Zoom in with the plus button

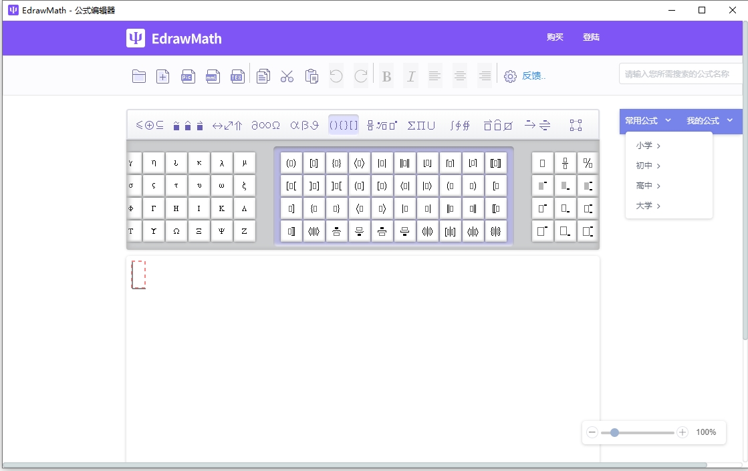point(682,432)
